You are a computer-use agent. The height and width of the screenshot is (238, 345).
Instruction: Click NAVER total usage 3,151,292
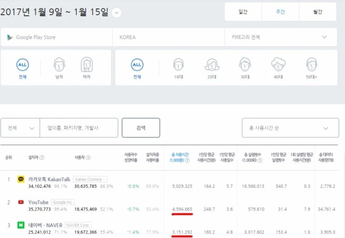click(x=182, y=232)
